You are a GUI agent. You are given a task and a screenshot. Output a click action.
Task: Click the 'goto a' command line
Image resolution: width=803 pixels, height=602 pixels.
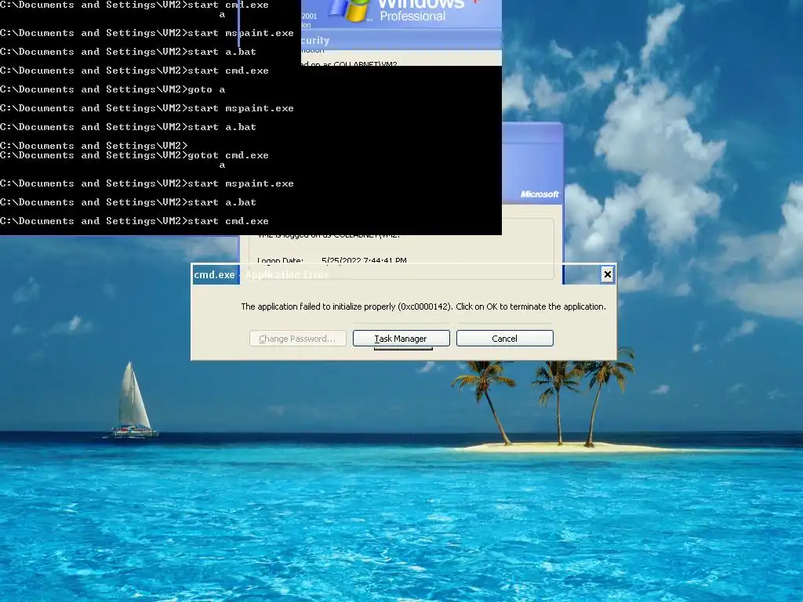[113, 89]
